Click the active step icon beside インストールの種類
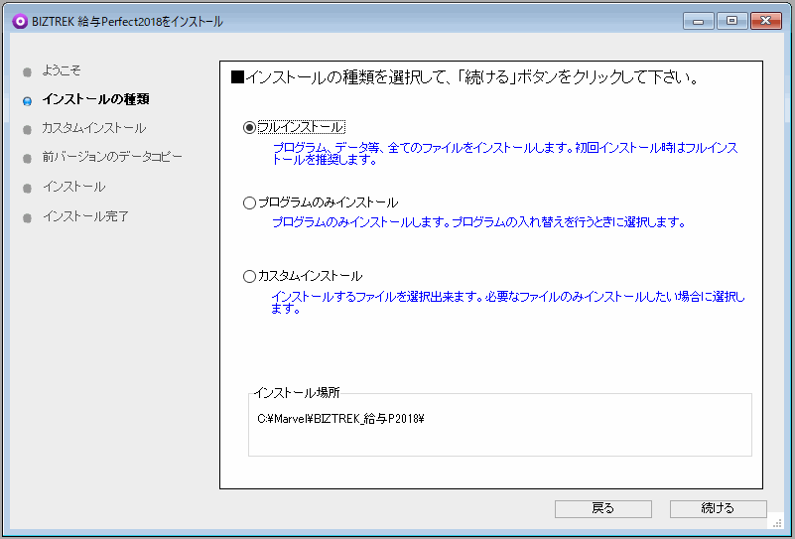The height and width of the screenshot is (539, 795). (x=28, y=100)
